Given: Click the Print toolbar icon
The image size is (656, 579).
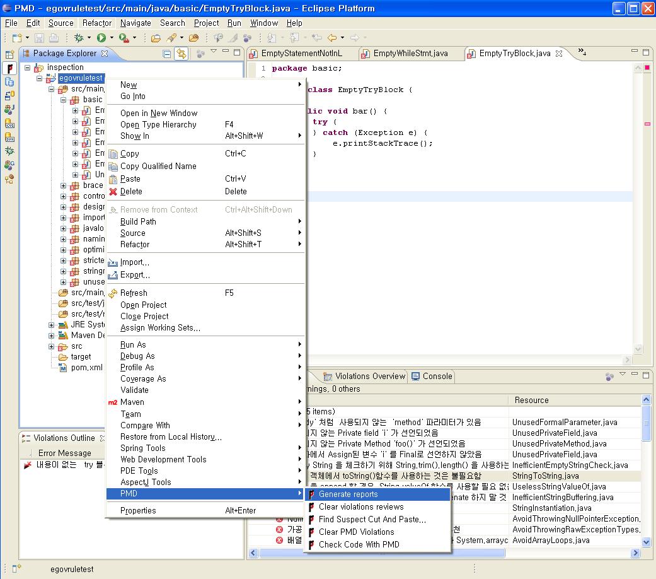Looking at the screenshot, I should pyautogui.click(x=54, y=38).
